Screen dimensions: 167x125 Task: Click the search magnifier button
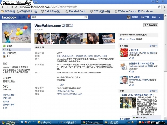tap(86, 17)
